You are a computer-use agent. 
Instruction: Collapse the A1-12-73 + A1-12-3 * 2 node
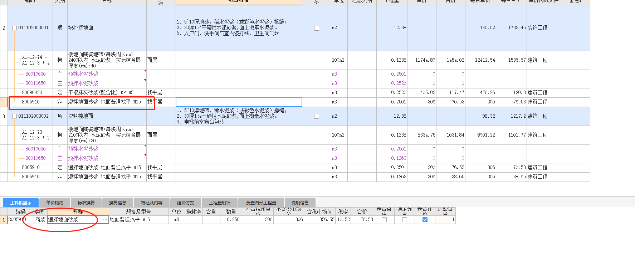(18, 135)
